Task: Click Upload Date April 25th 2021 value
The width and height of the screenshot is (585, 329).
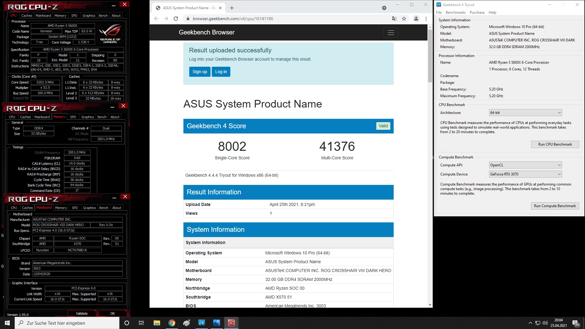Action: 292,205
